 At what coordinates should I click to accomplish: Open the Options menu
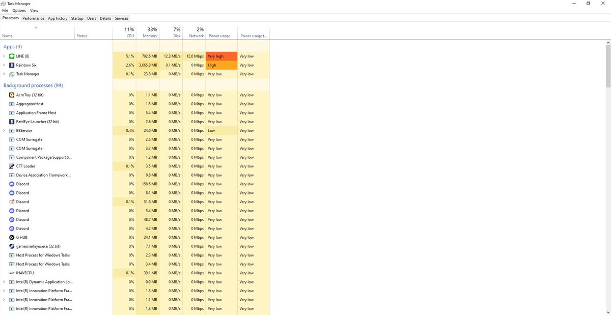click(x=19, y=10)
